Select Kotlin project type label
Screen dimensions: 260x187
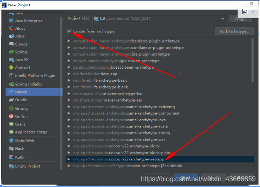click(x=20, y=157)
